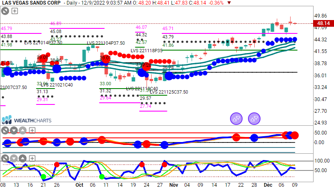Click the green signal dot above date 21
Image resolution: width=334 pixels, height=188 pixels.
point(43,177)
